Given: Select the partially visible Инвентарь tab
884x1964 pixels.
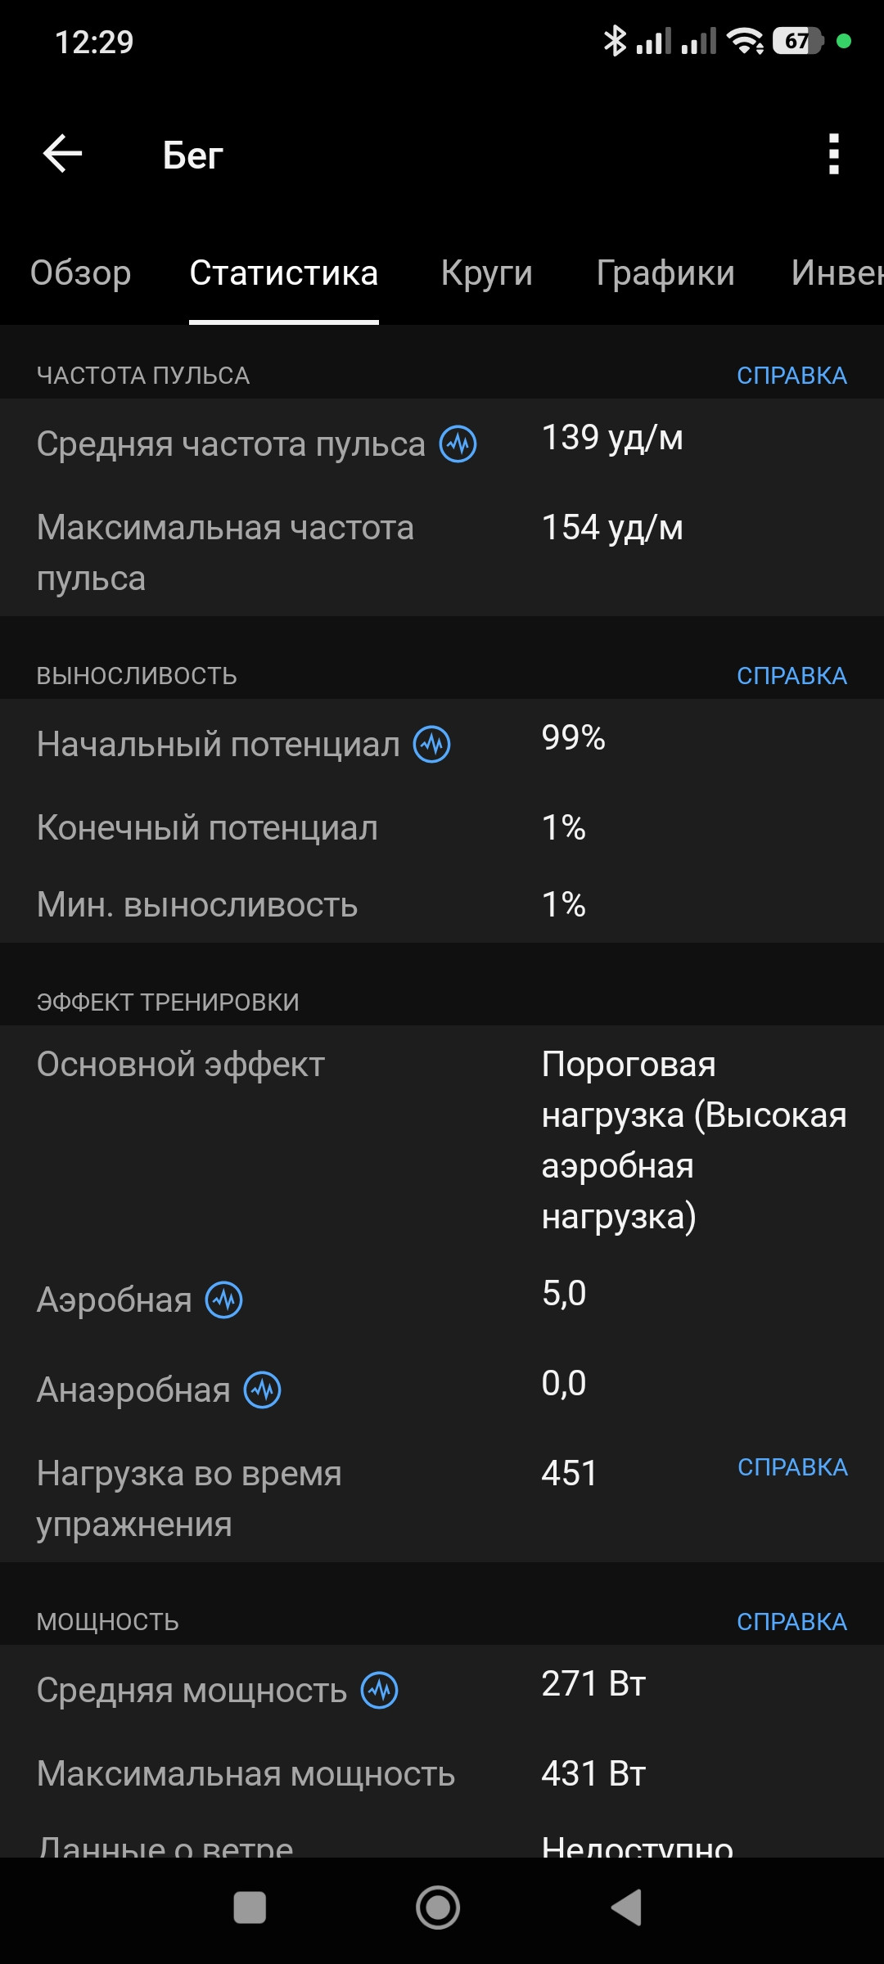Looking at the screenshot, I should coord(837,273).
